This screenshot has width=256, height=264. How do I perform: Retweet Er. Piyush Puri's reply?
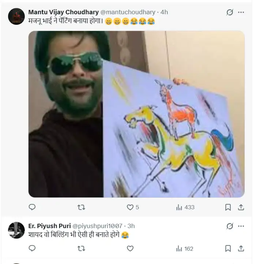[81, 249]
